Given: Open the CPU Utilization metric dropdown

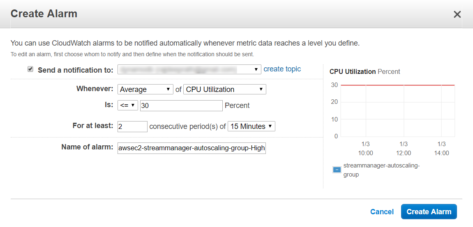Looking at the screenshot, I should [x=225, y=89].
